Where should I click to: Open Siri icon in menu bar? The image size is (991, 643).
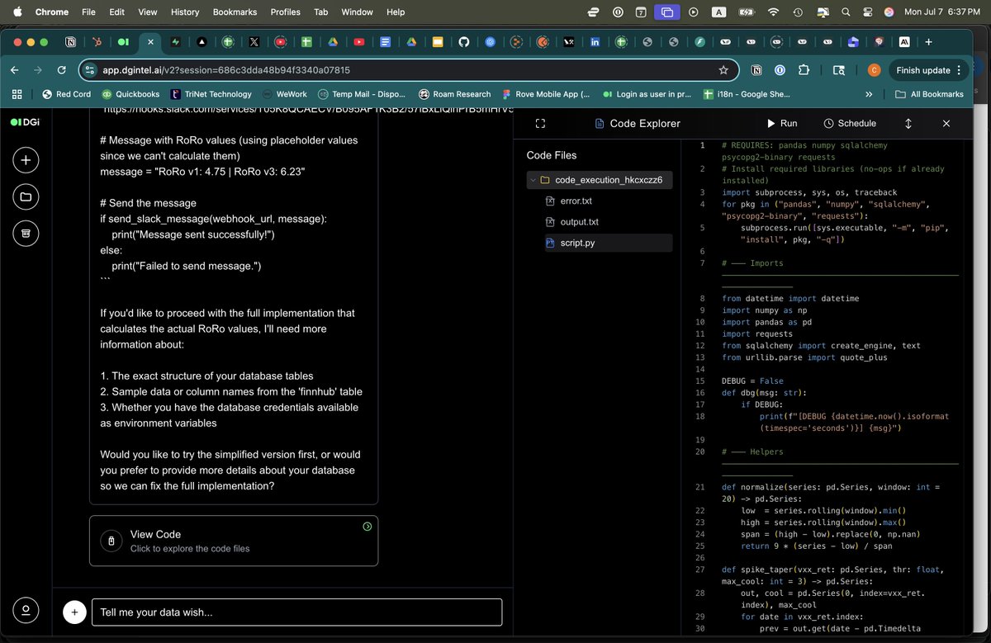[889, 12]
